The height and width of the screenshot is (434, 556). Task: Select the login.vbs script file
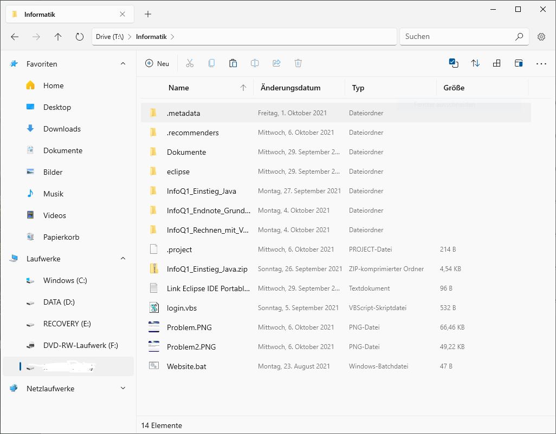tap(336, 307)
